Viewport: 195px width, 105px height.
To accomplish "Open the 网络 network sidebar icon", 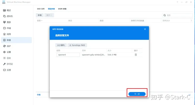I will 4,34.
